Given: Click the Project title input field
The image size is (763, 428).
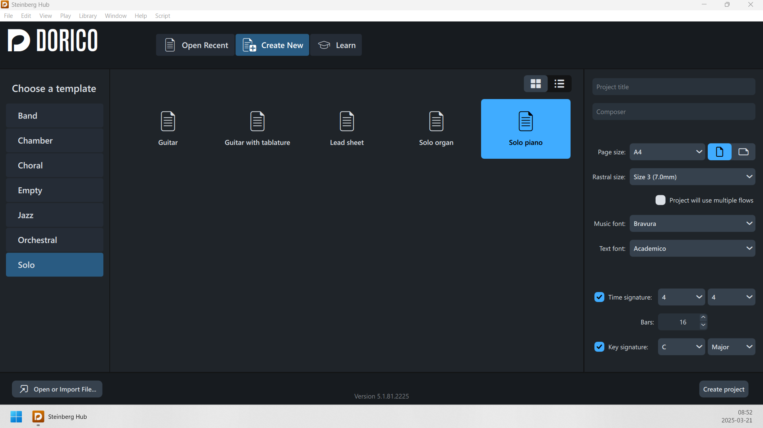Looking at the screenshot, I should pos(674,87).
